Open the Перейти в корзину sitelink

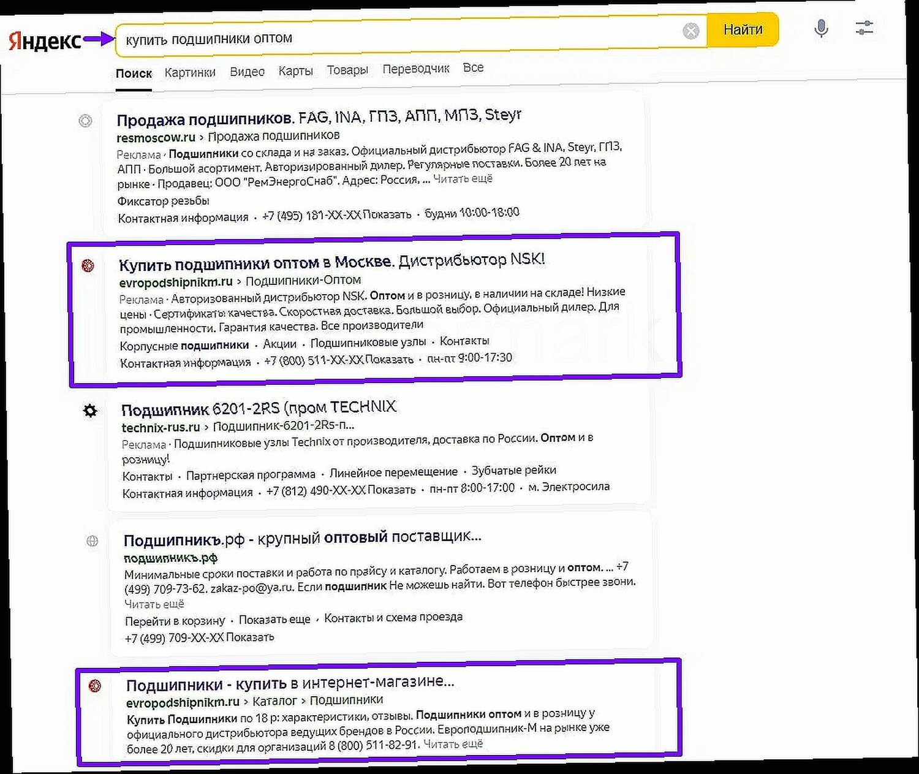175,621
